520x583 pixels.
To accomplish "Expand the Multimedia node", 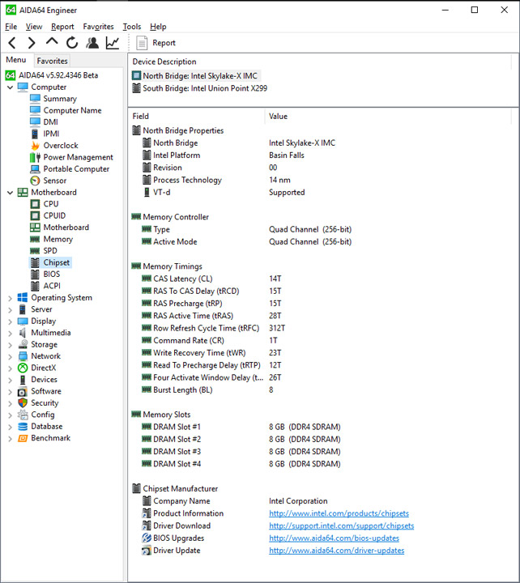I will coord(10,333).
